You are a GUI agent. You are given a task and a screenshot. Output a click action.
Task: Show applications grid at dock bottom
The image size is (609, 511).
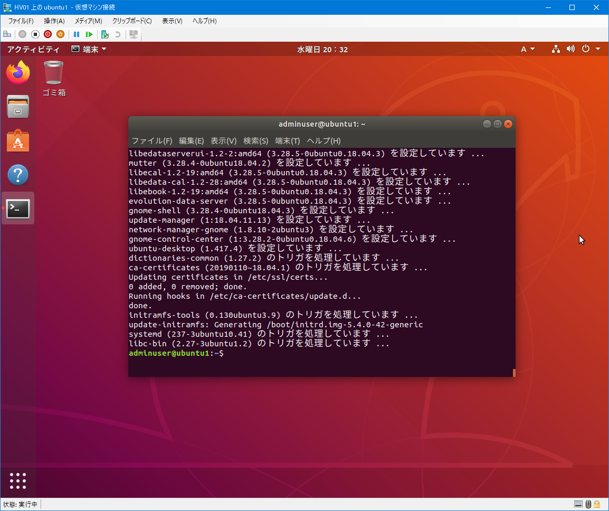tap(18, 480)
